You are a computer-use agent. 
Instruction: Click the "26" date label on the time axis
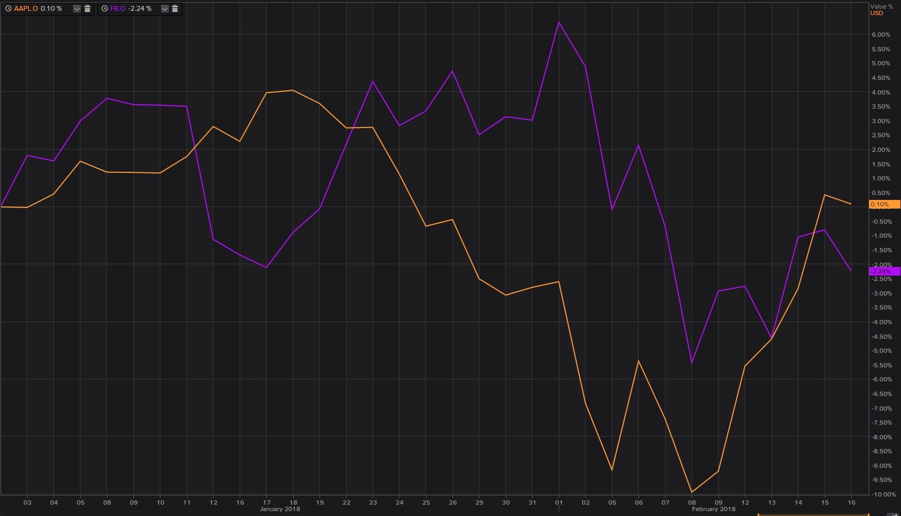452,502
